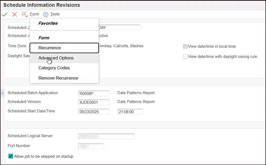
Task: Open the Tools menu
Action: [x=55, y=14]
